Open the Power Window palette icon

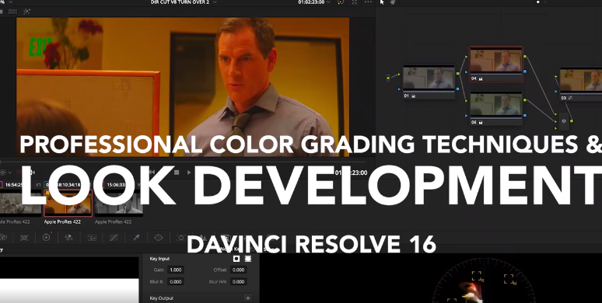tap(159, 238)
